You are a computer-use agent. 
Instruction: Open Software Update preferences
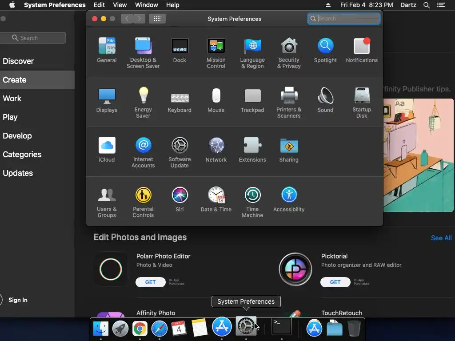(x=180, y=152)
